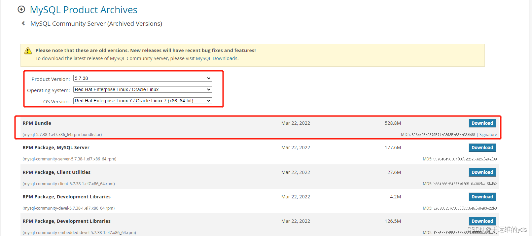Click the yellow warning triangle icon
Screen dimensions: 532x236
[x=28, y=51]
